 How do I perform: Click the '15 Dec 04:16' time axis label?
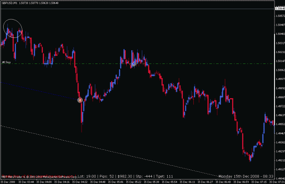coord(62,182)
